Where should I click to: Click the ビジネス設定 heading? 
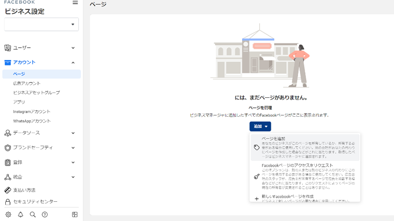pyautogui.click(x=25, y=11)
